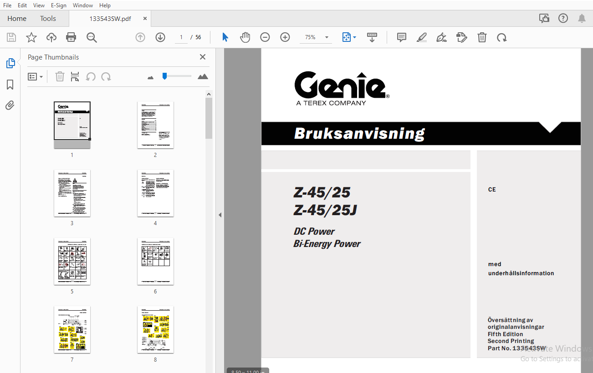The height and width of the screenshot is (373, 593).
Task: Rotate the page using the toolbar rotate icon
Action: [502, 37]
